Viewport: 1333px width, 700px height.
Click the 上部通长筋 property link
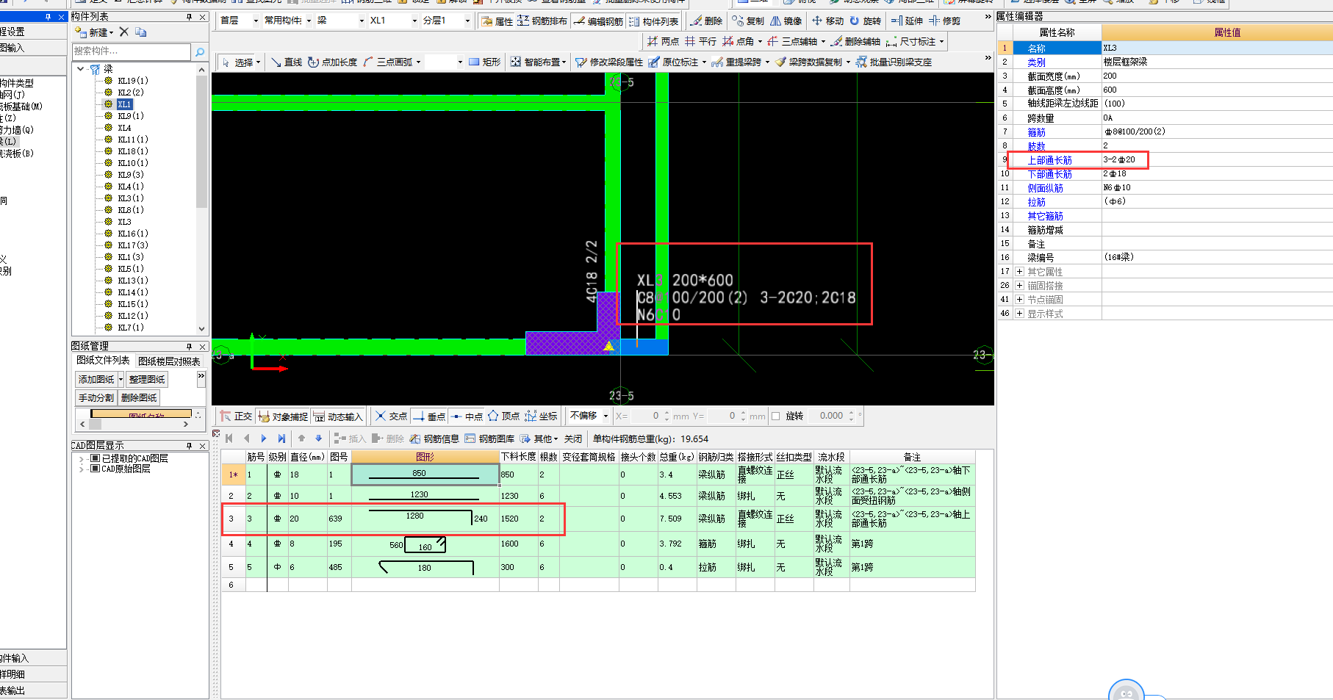coord(1049,160)
